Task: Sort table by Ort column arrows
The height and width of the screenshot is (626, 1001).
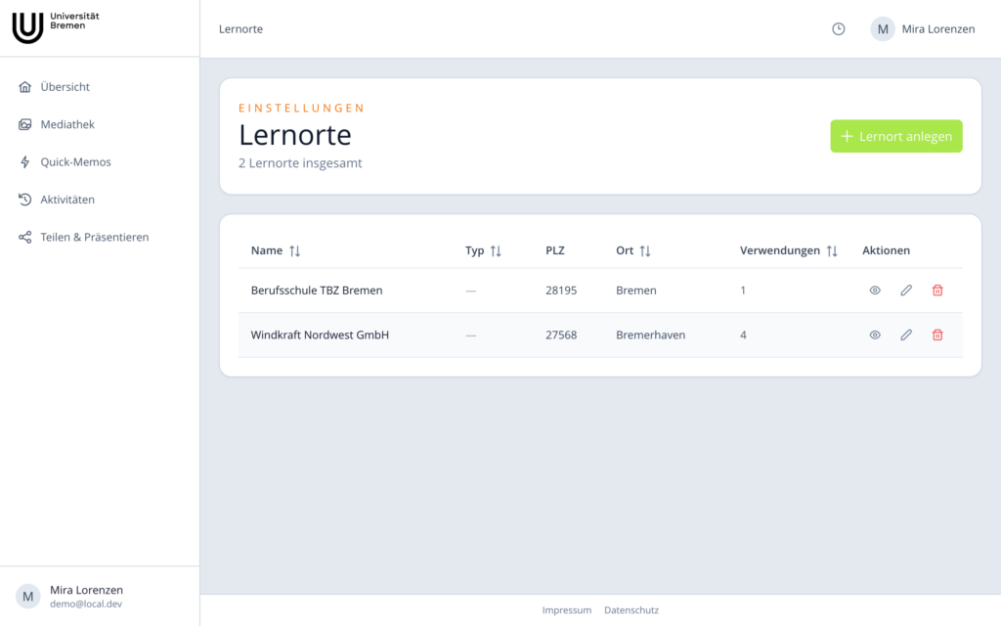Action: coord(645,251)
